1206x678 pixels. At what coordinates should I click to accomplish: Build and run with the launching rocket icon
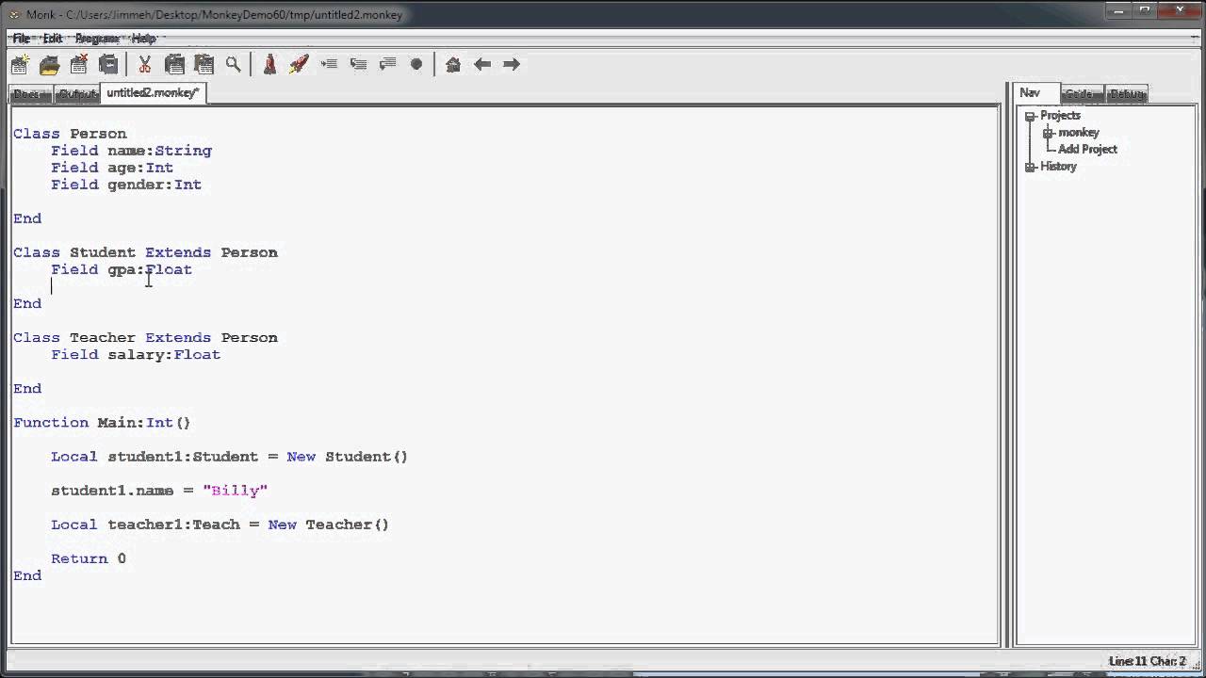coord(299,64)
